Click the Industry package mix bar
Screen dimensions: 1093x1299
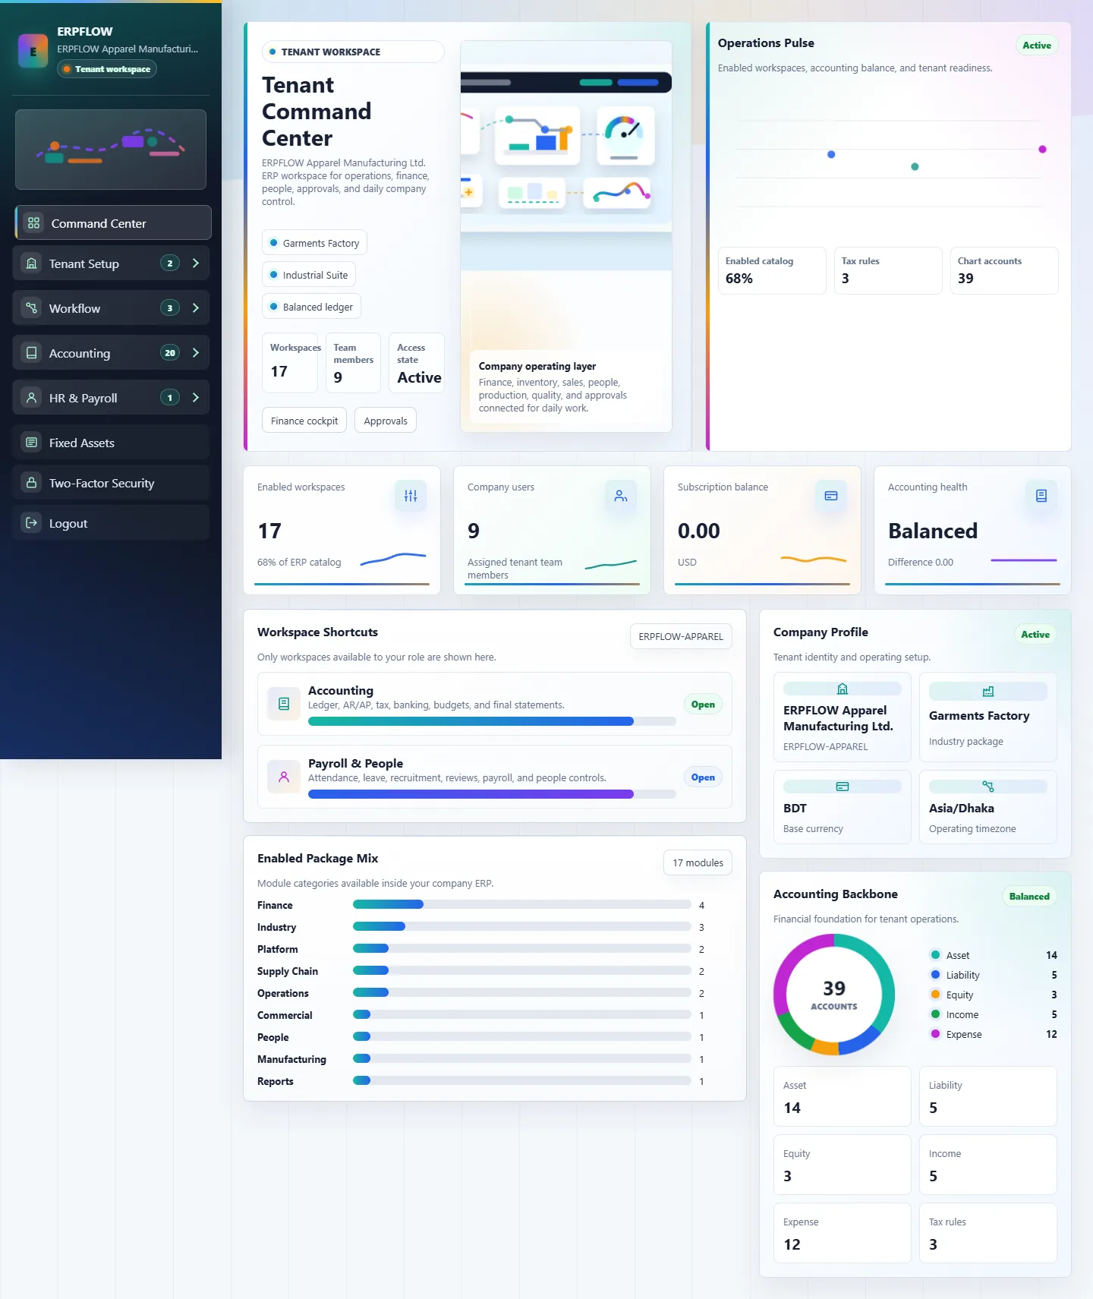pos(522,926)
